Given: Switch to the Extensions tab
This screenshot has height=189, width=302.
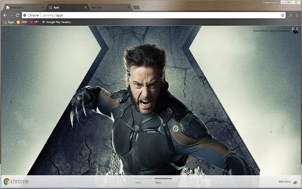Looking at the screenshot, I should pyautogui.click(x=24, y=8).
